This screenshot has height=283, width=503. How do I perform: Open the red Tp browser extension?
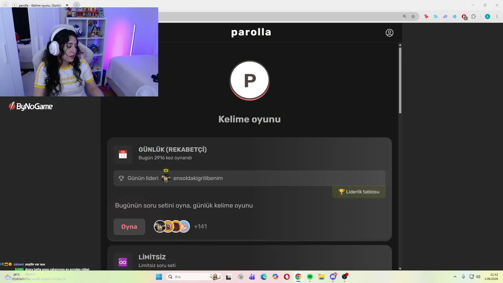426,17
